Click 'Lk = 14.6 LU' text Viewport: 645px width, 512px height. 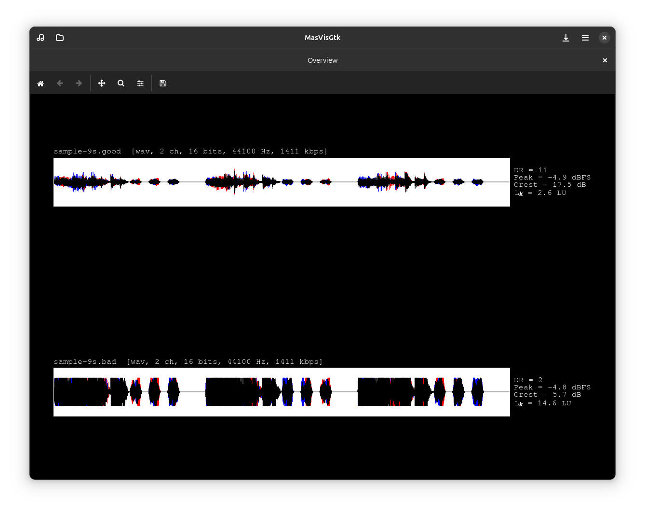tap(542, 403)
